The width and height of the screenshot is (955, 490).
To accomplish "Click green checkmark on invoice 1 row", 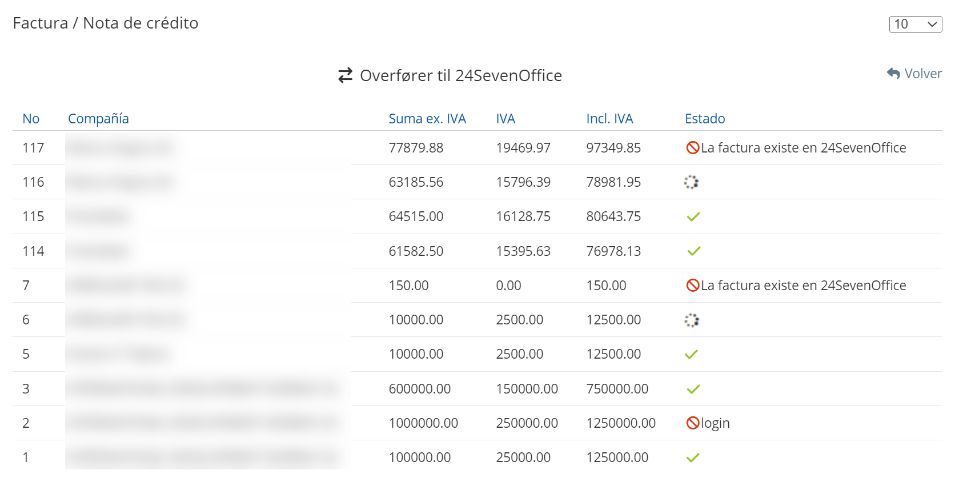I will [692, 458].
